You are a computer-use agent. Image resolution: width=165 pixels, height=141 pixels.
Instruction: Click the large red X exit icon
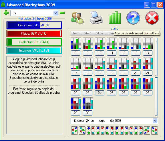pyautogui.click(x=152, y=18)
